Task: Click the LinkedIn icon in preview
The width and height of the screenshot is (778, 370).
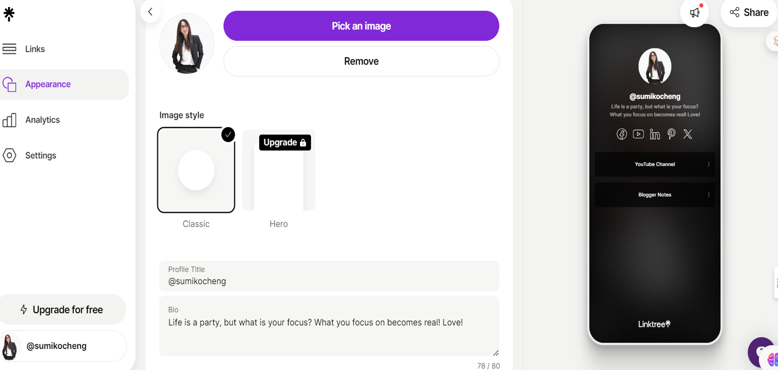Action: tap(655, 134)
